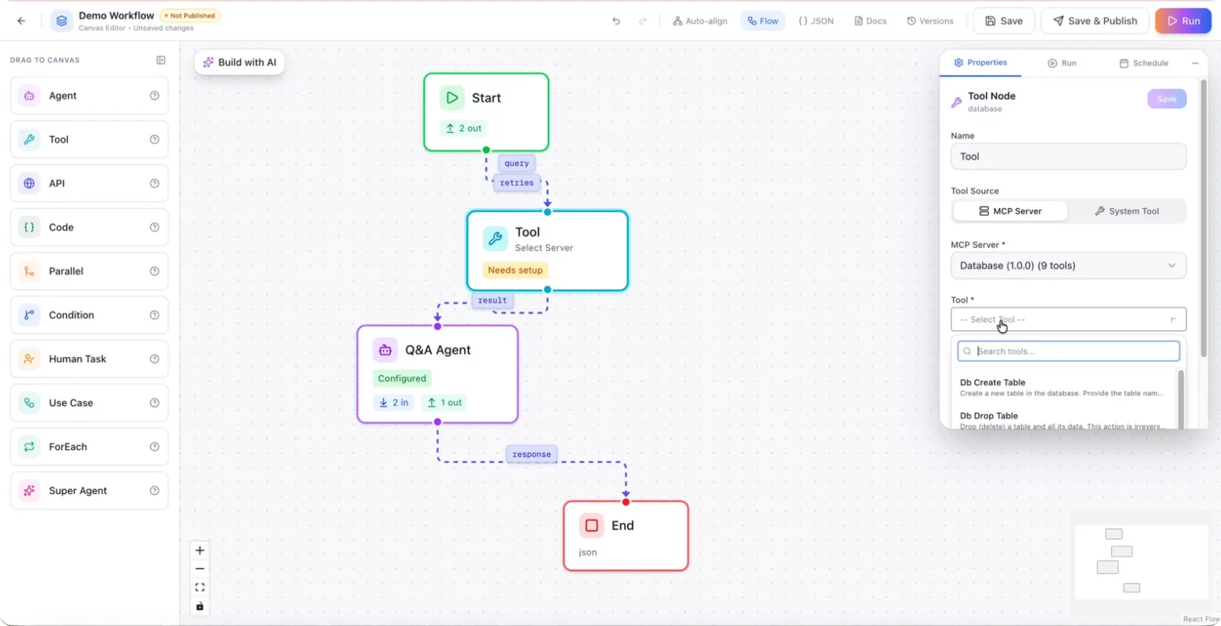Image resolution: width=1221 pixels, height=626 pixels.
Task: Minimize the properties panel with the dash icon
Action: point(1195,63)
